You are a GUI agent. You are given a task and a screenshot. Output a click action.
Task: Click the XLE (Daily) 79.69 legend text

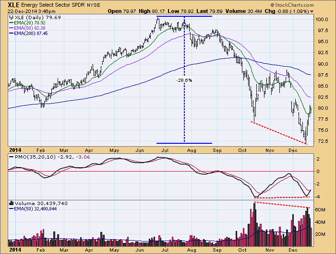pyautogui.click(x=38, y=18)
